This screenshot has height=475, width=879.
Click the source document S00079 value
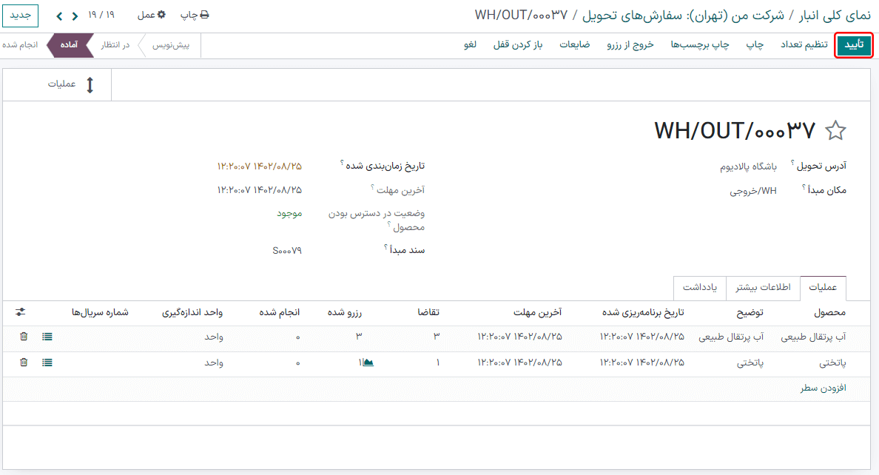287,251
